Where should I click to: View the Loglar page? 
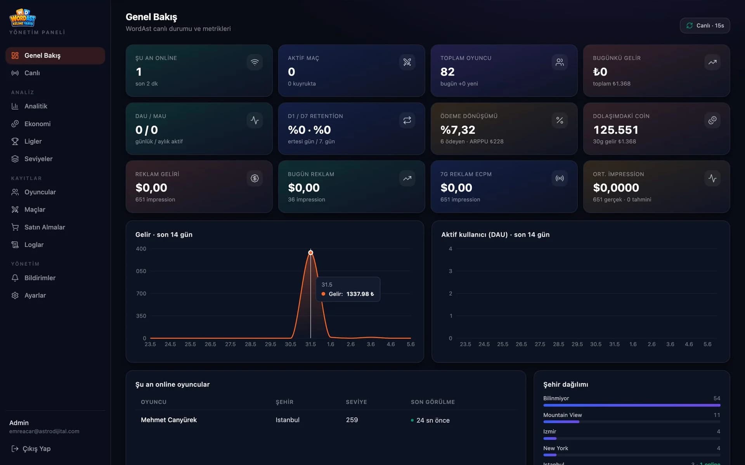pos(55,245)
